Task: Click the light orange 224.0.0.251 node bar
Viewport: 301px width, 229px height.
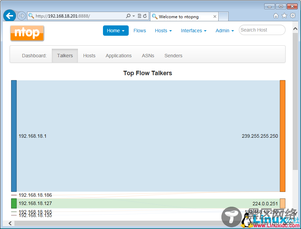Action: [x=282, y=204]
